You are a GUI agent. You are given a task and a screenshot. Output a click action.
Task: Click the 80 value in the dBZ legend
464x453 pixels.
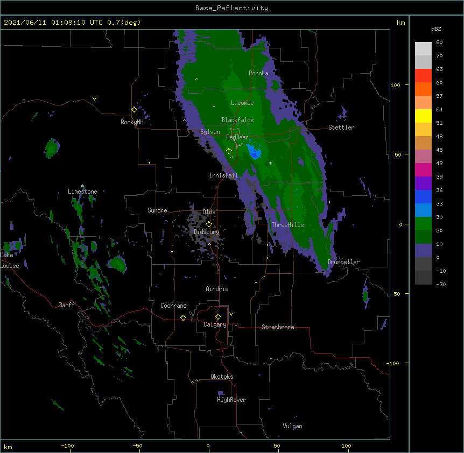(x=439, y=43)
